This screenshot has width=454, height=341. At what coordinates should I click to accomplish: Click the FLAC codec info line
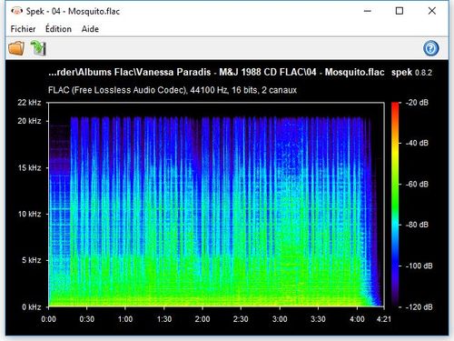pyautogui.click(x=173, y=90)
